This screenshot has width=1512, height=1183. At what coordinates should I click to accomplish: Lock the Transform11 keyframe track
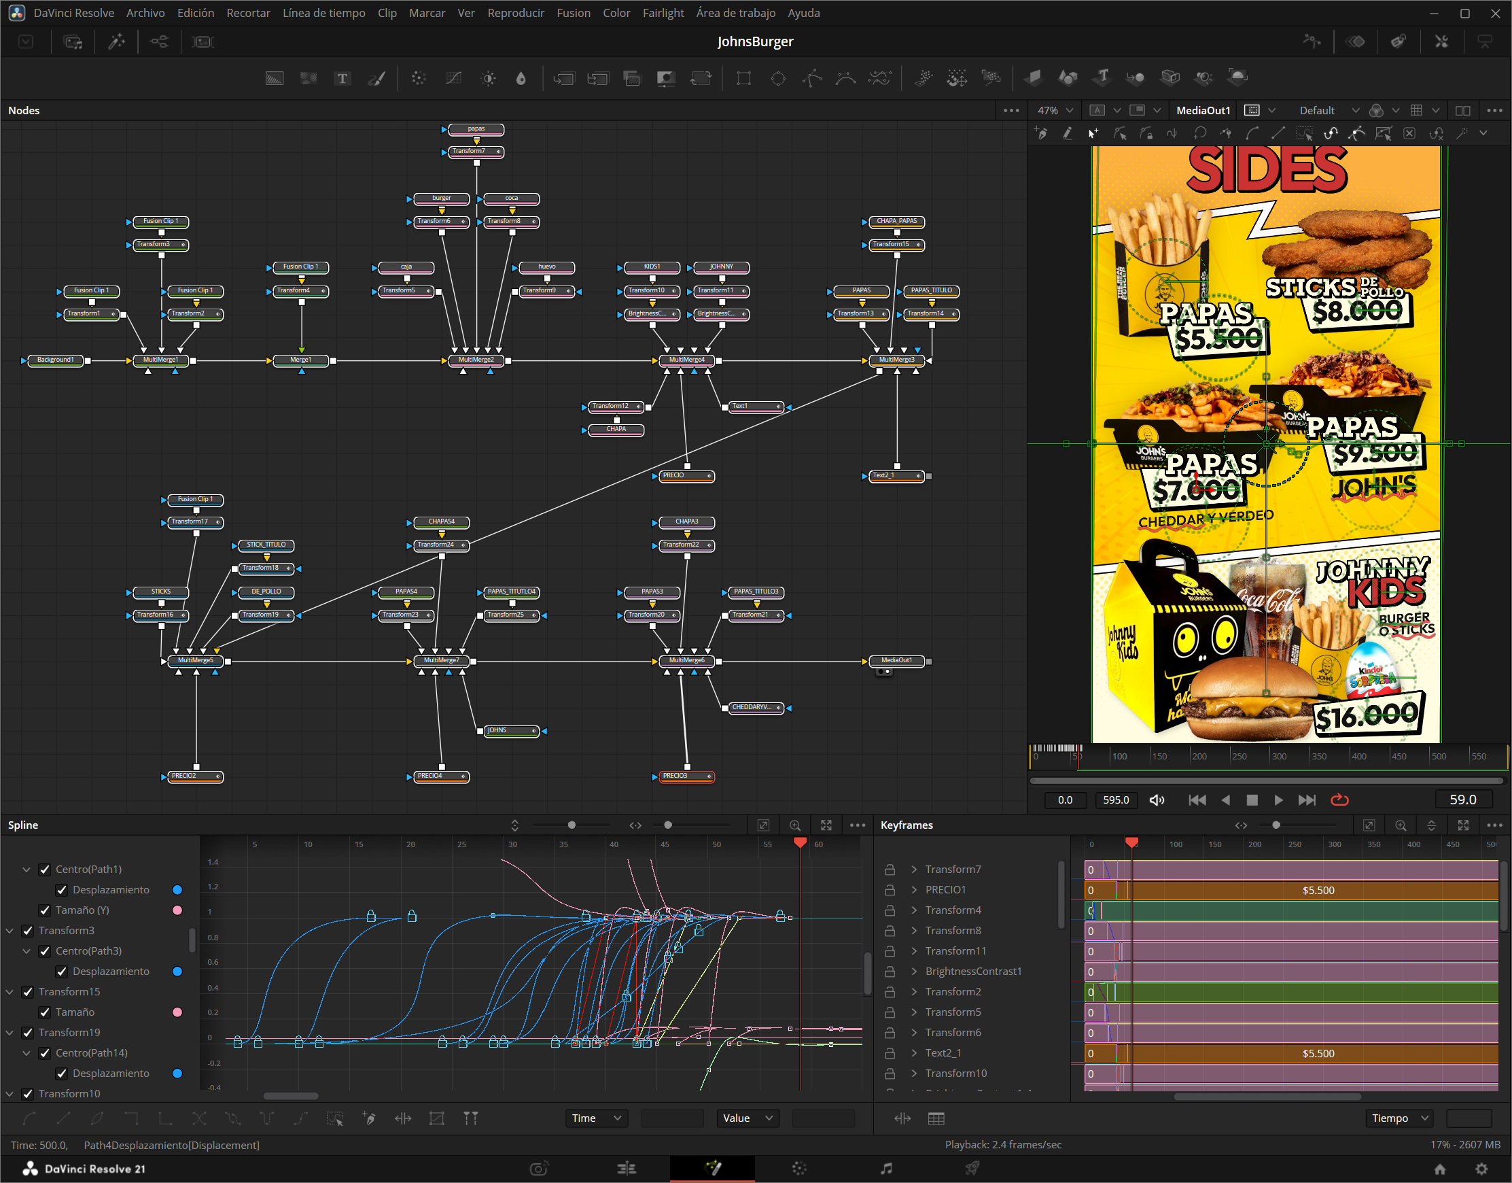pyautogui.click(x=890, y=951)
